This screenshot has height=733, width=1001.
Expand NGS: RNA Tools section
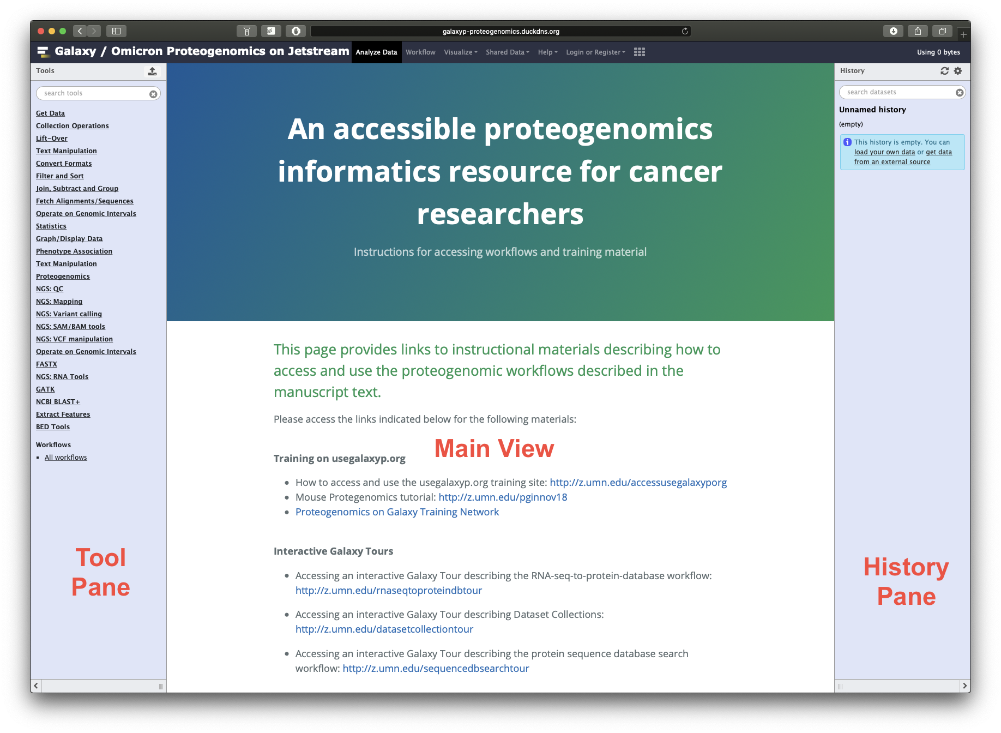[62, 377]
